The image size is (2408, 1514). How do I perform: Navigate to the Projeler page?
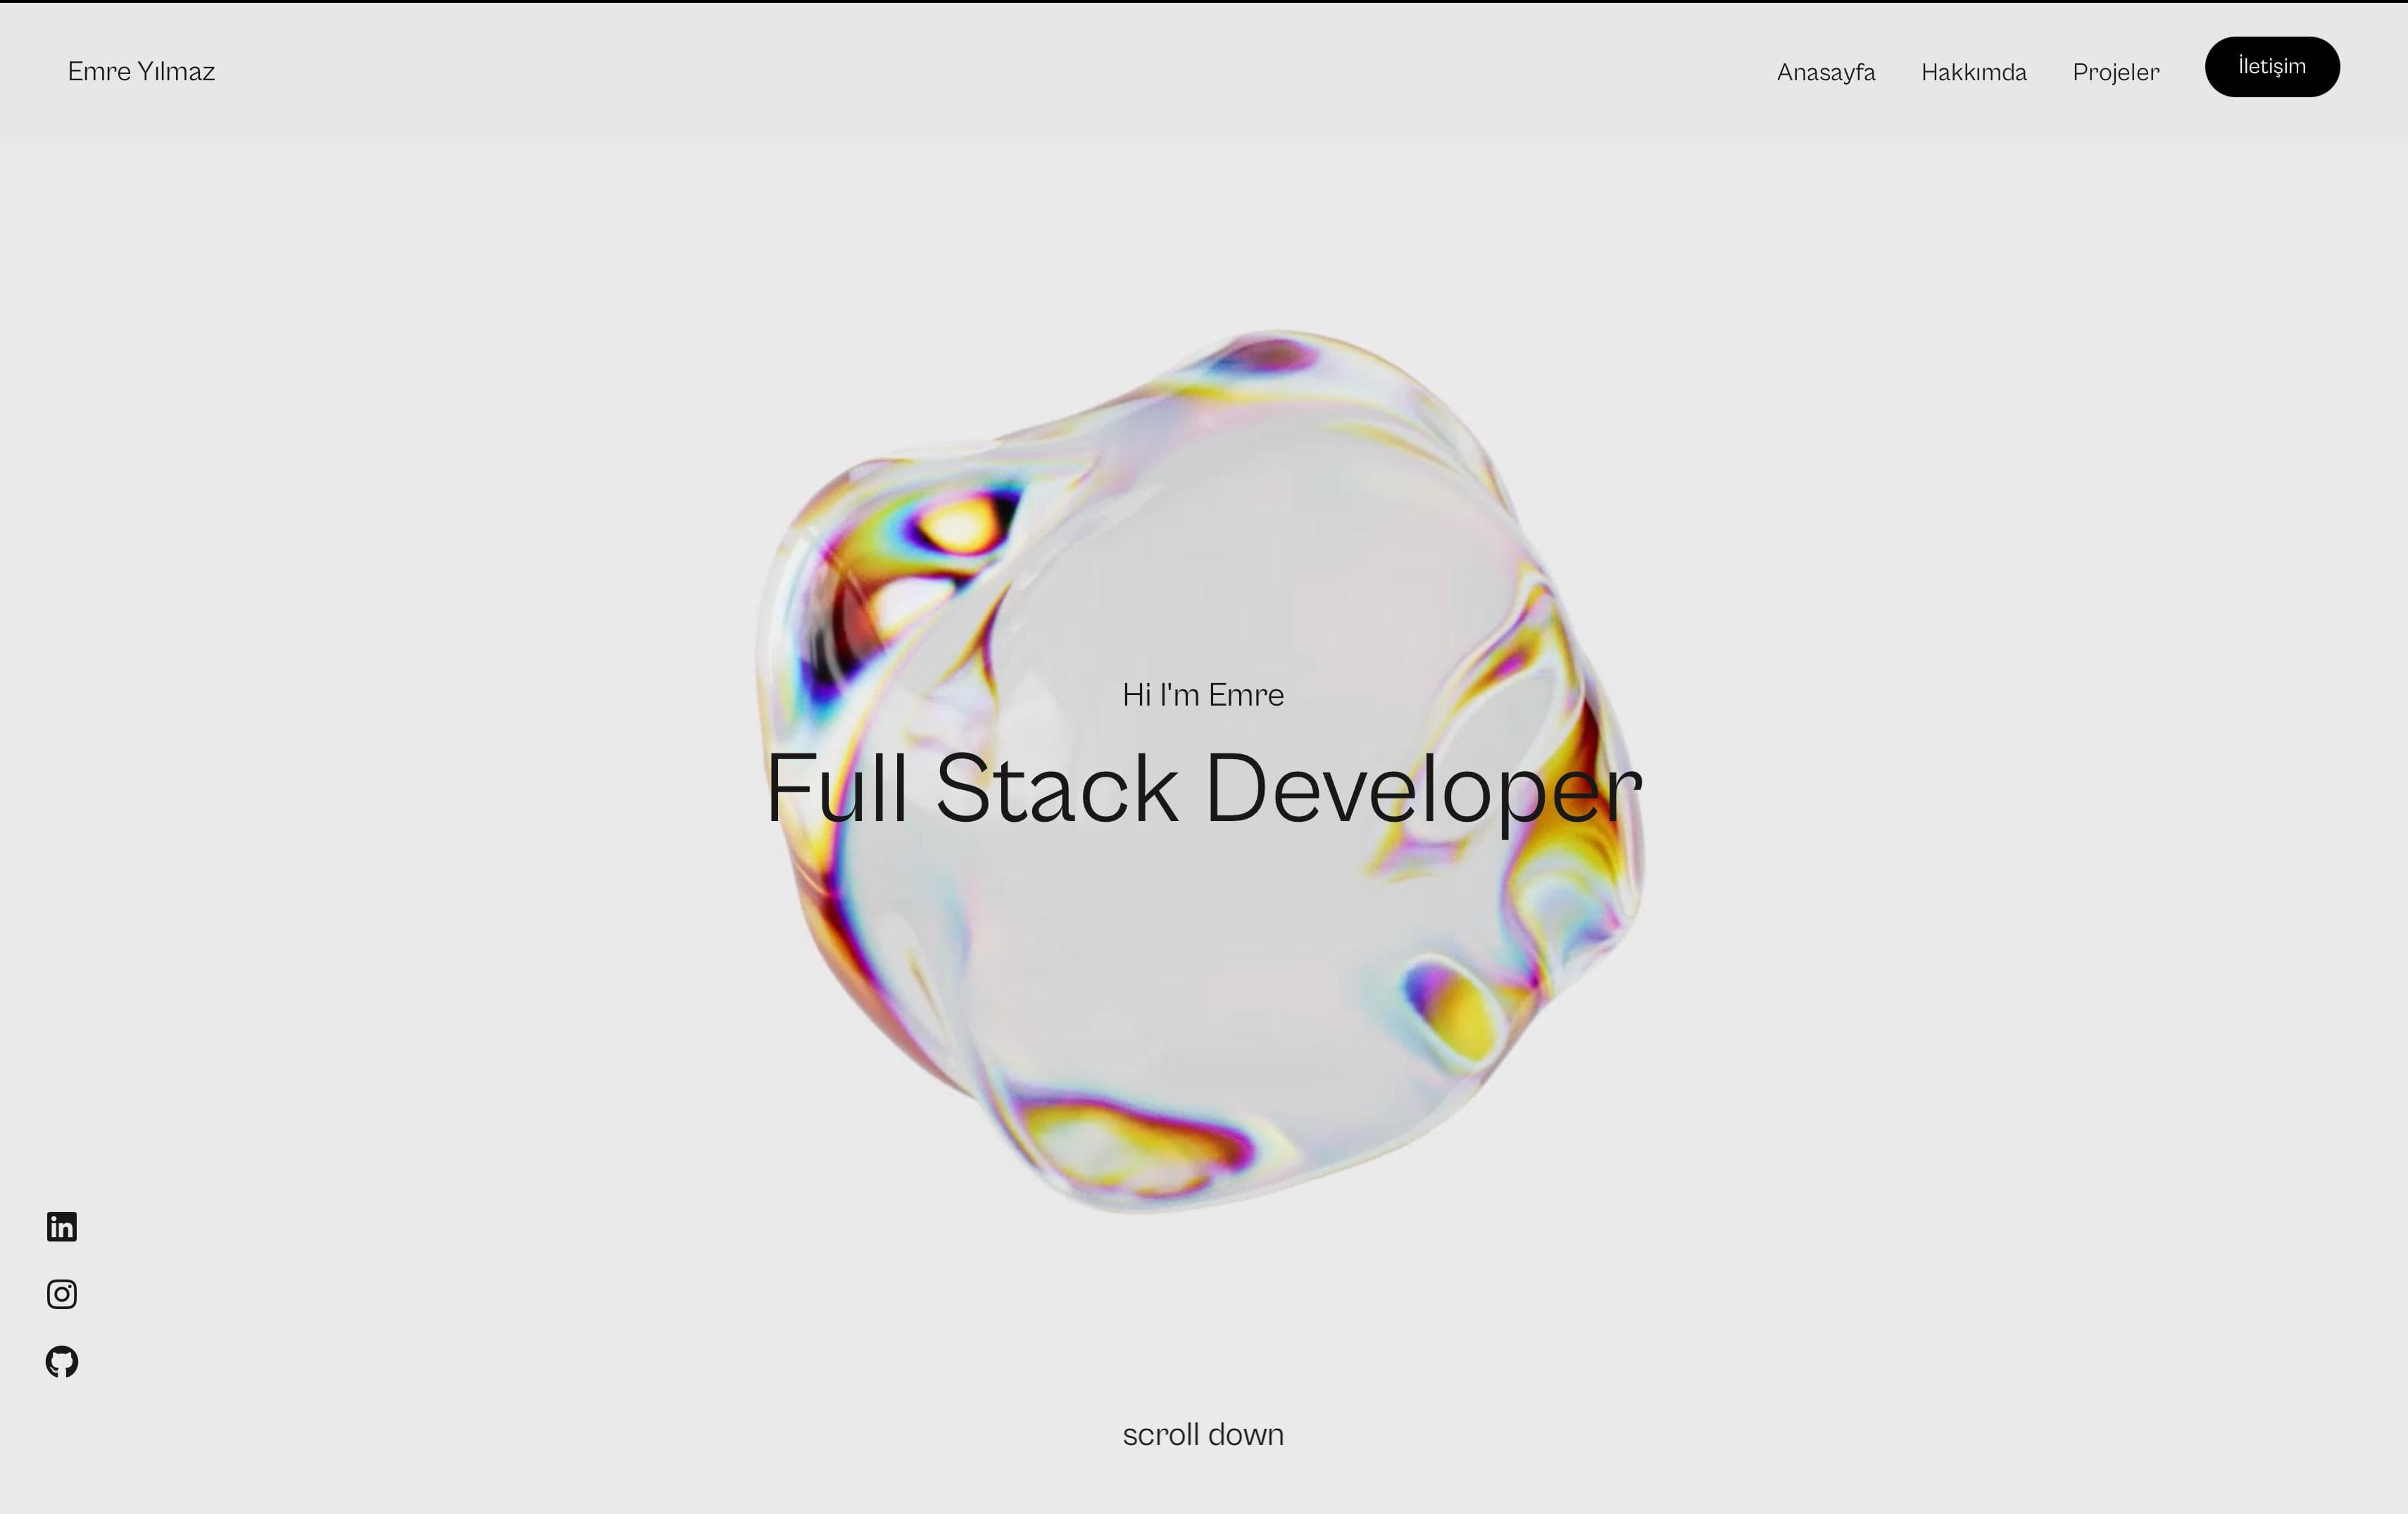tap(2116, 72)
